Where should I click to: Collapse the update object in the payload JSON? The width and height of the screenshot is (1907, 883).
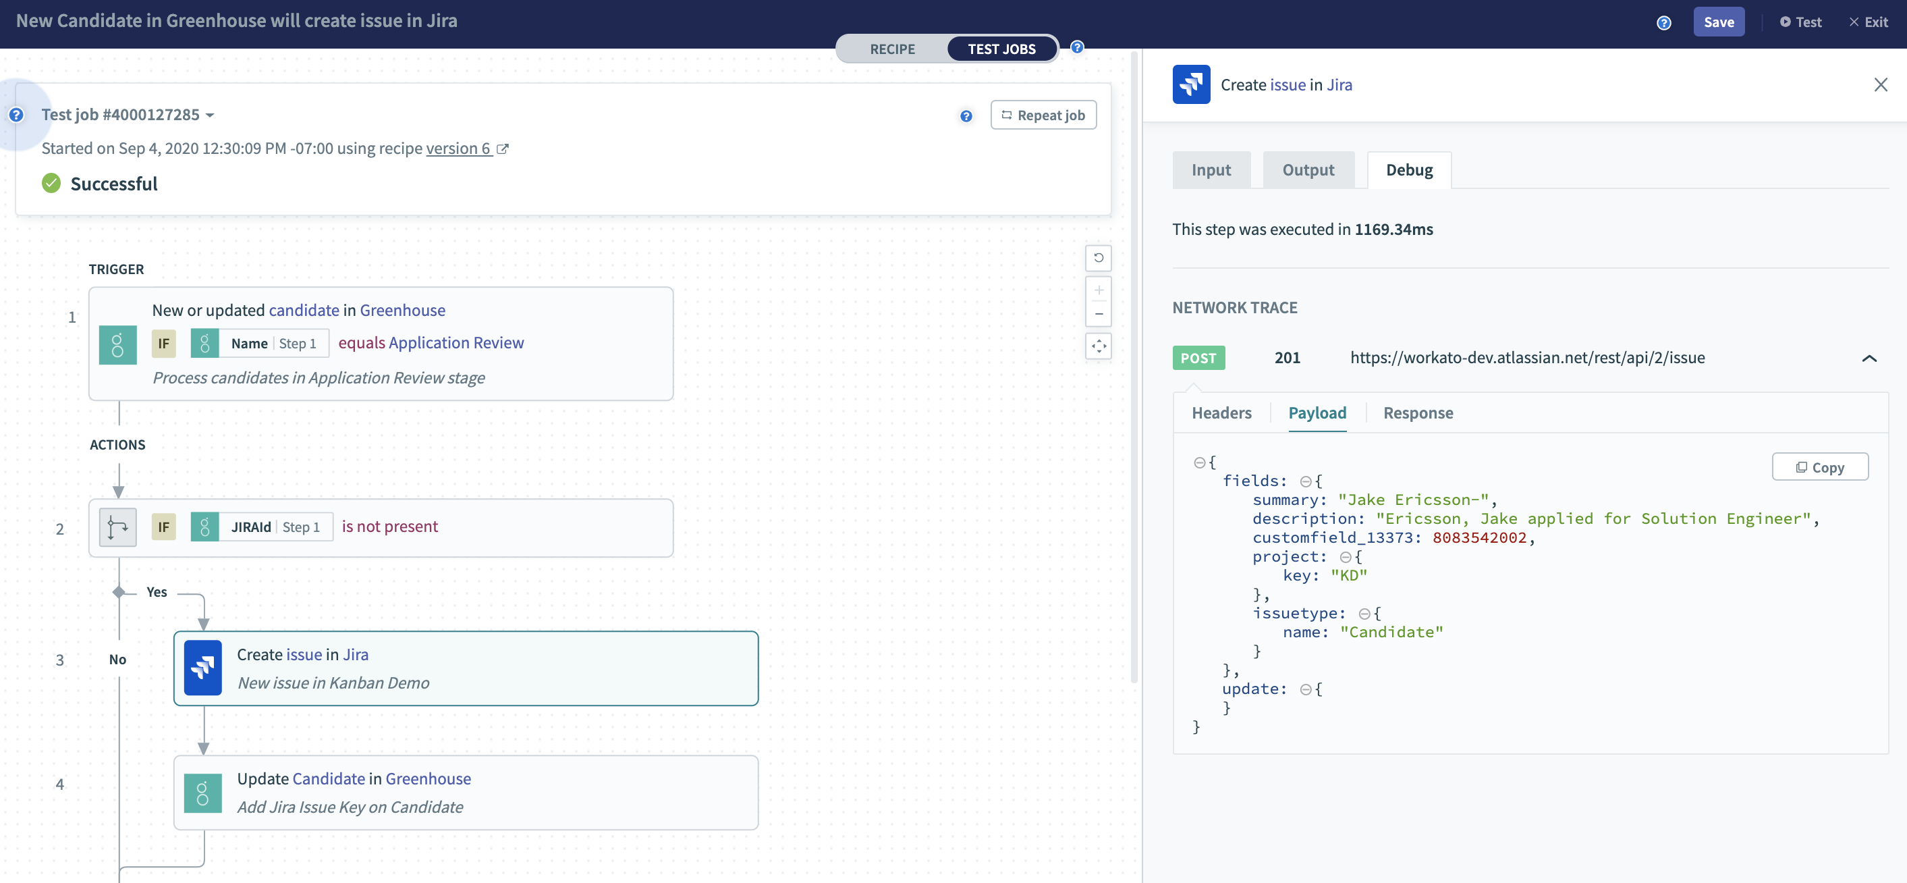[x=1306, y=688]
